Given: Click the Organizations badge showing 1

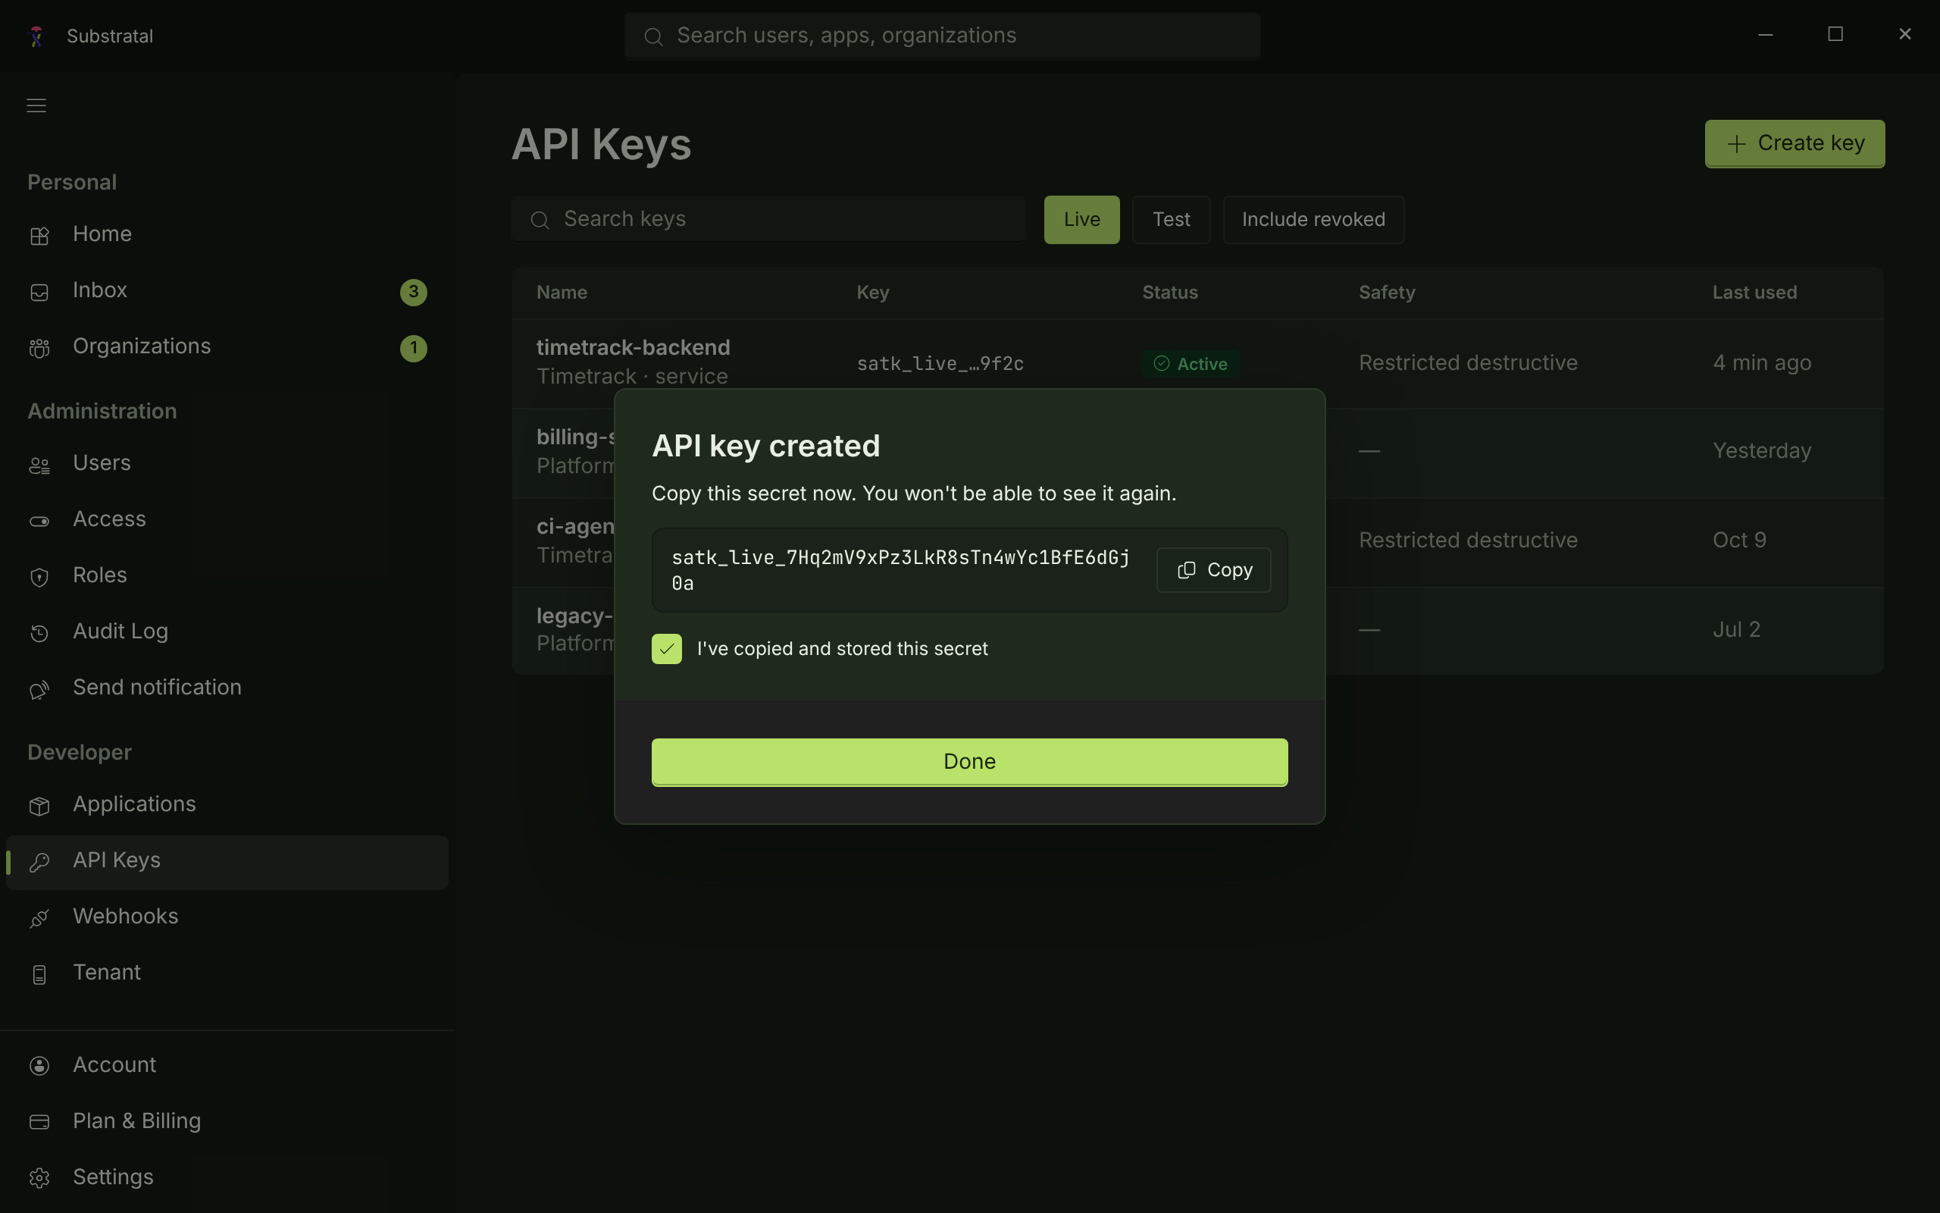Looking at the screenshot, I should (414, 348).
